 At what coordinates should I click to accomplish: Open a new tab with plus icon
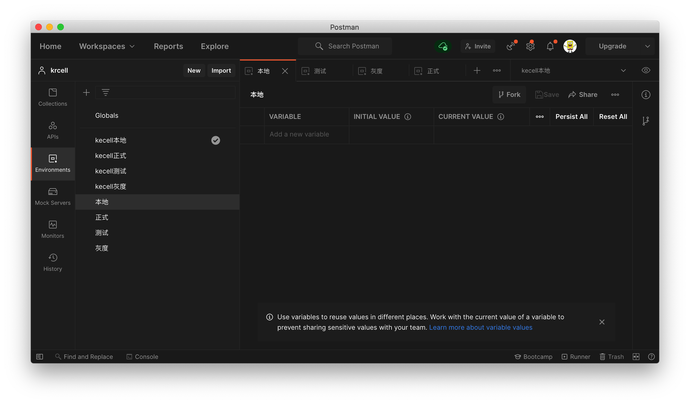point(477,71)
